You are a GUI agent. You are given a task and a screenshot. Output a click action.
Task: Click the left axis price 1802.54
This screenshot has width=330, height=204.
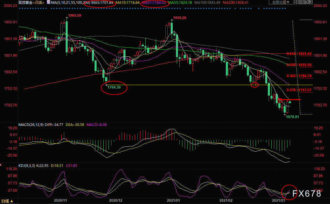point(10,72)
